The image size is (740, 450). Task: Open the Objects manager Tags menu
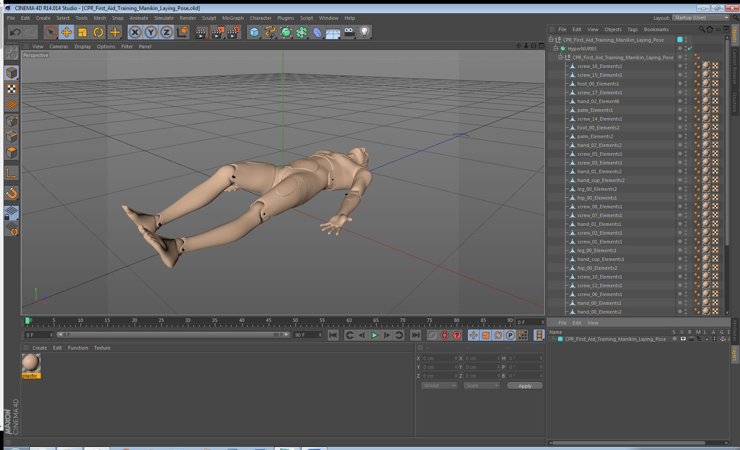click(633, 29)
